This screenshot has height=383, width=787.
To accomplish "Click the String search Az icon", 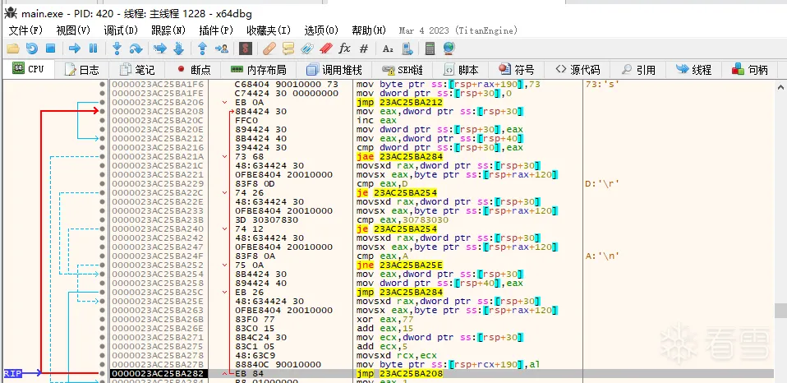I will click(x=388, y=48).
